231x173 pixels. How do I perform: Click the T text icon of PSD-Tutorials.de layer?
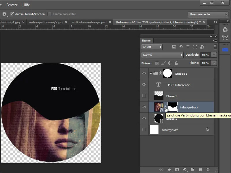[x=159, y=84]
